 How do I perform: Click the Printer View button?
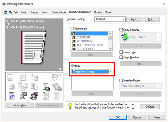(19, 105)
